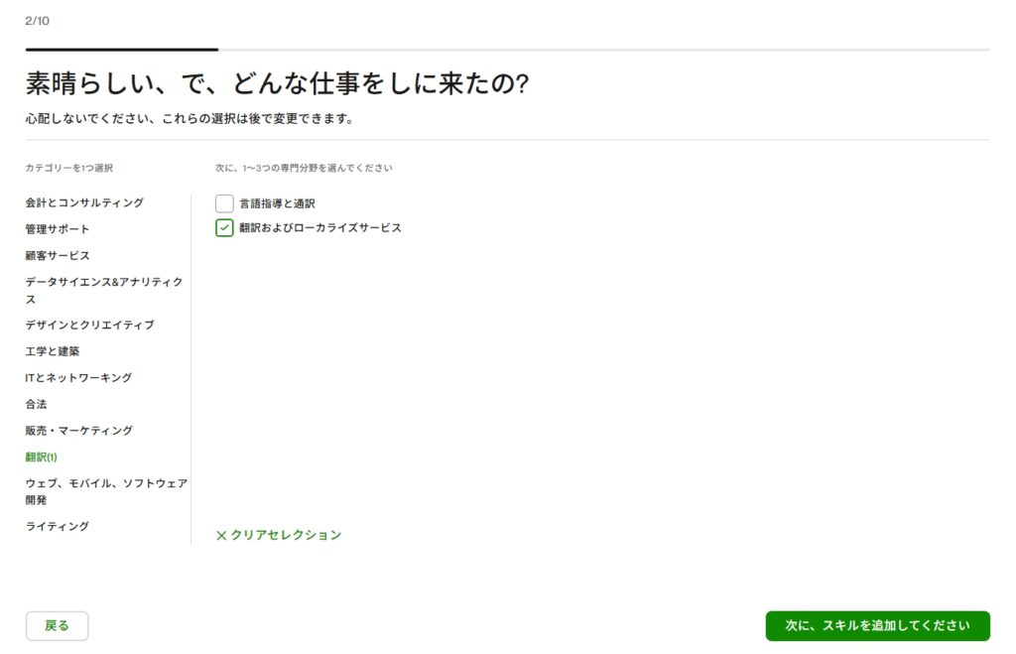
Task: Uncheck the 翻訳およびローカライズサービス checkbox
Action: [x=224, y=228]
